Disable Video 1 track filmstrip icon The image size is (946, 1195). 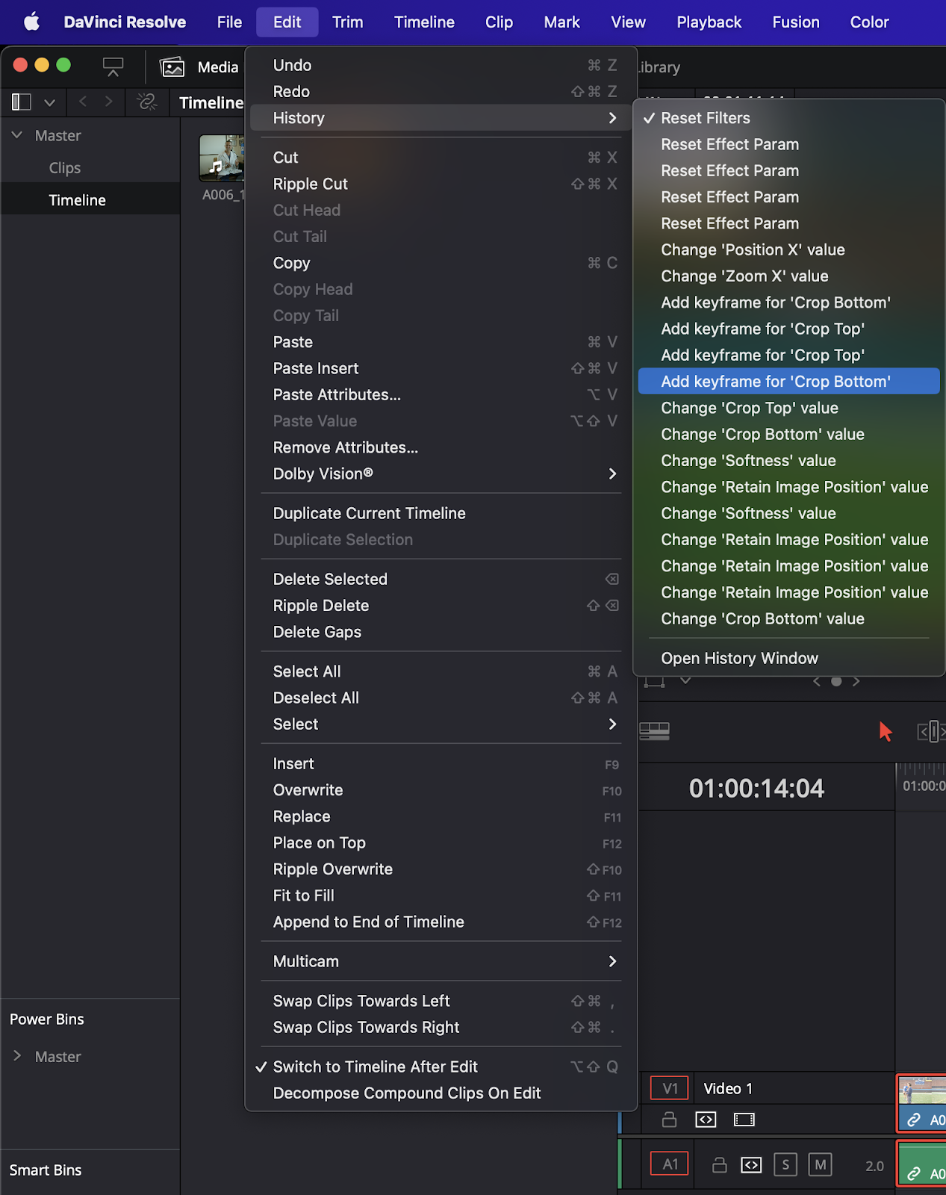click(x=744, y=1120)
